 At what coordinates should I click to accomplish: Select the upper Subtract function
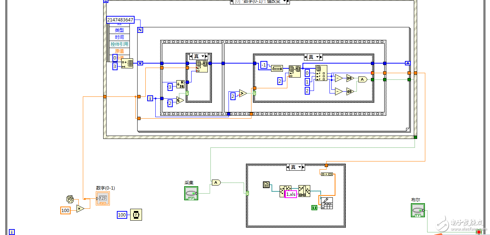(x=339, y=78)
